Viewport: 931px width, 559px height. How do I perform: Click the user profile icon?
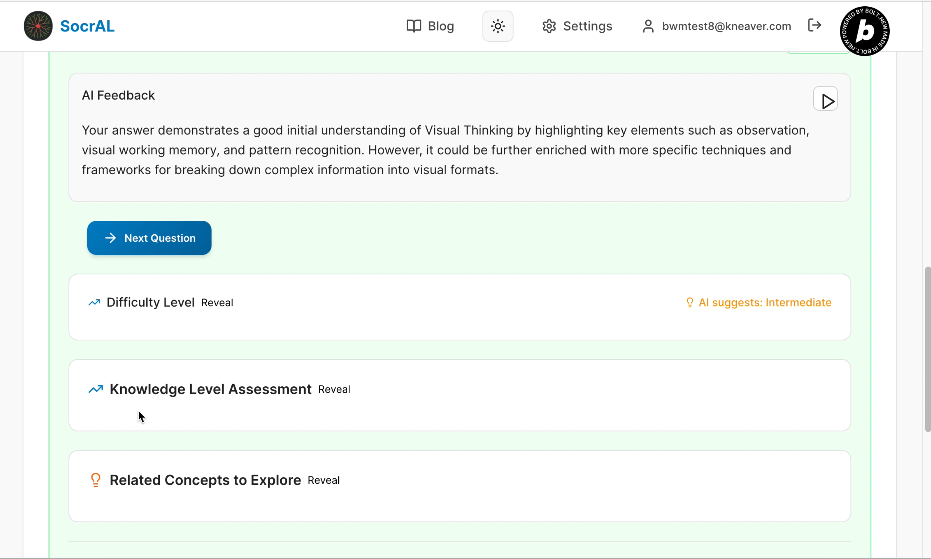pyautogui.click(x=648, y=26)
